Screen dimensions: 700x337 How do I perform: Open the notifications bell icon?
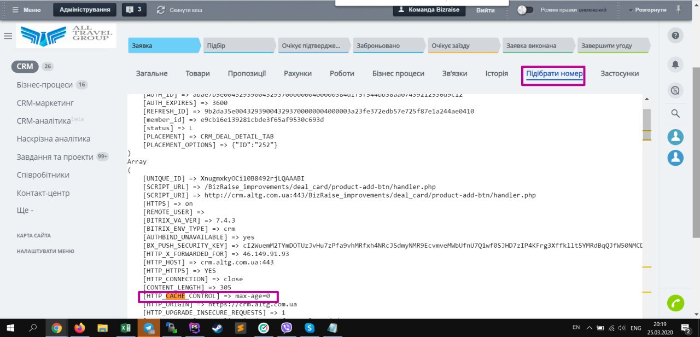coord(675,64)
